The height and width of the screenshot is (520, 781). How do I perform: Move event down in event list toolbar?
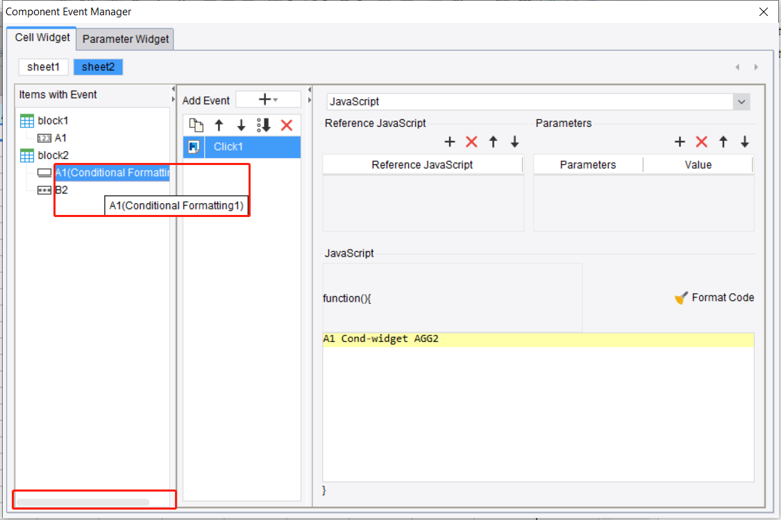coord(241,125)
